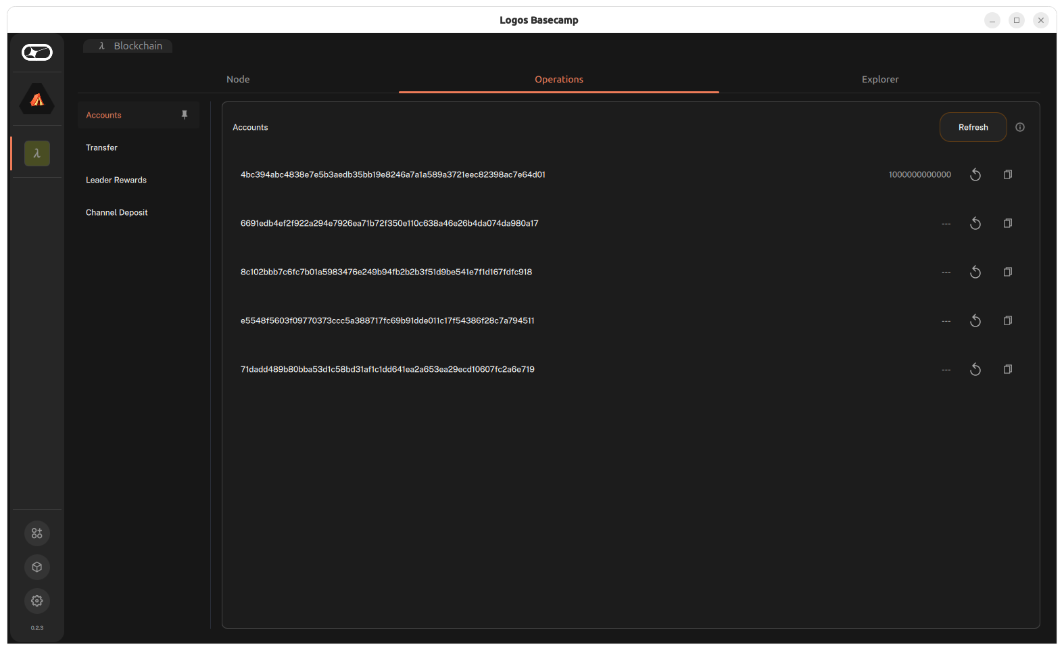Copy address starting with e5548f560
This screenshot has height=651, width=1064.
pyautogui.click(x=1008, y=320)
